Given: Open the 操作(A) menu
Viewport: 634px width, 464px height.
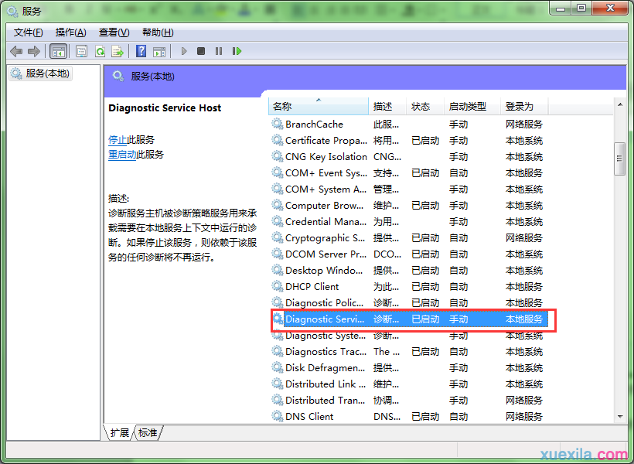Looking at the screenshot, I should pyautogui.click(x=71, y=32).
